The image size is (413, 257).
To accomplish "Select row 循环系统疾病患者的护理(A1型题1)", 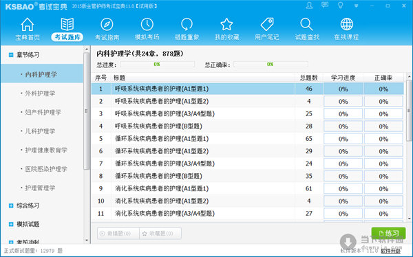I will coord(248,139).
